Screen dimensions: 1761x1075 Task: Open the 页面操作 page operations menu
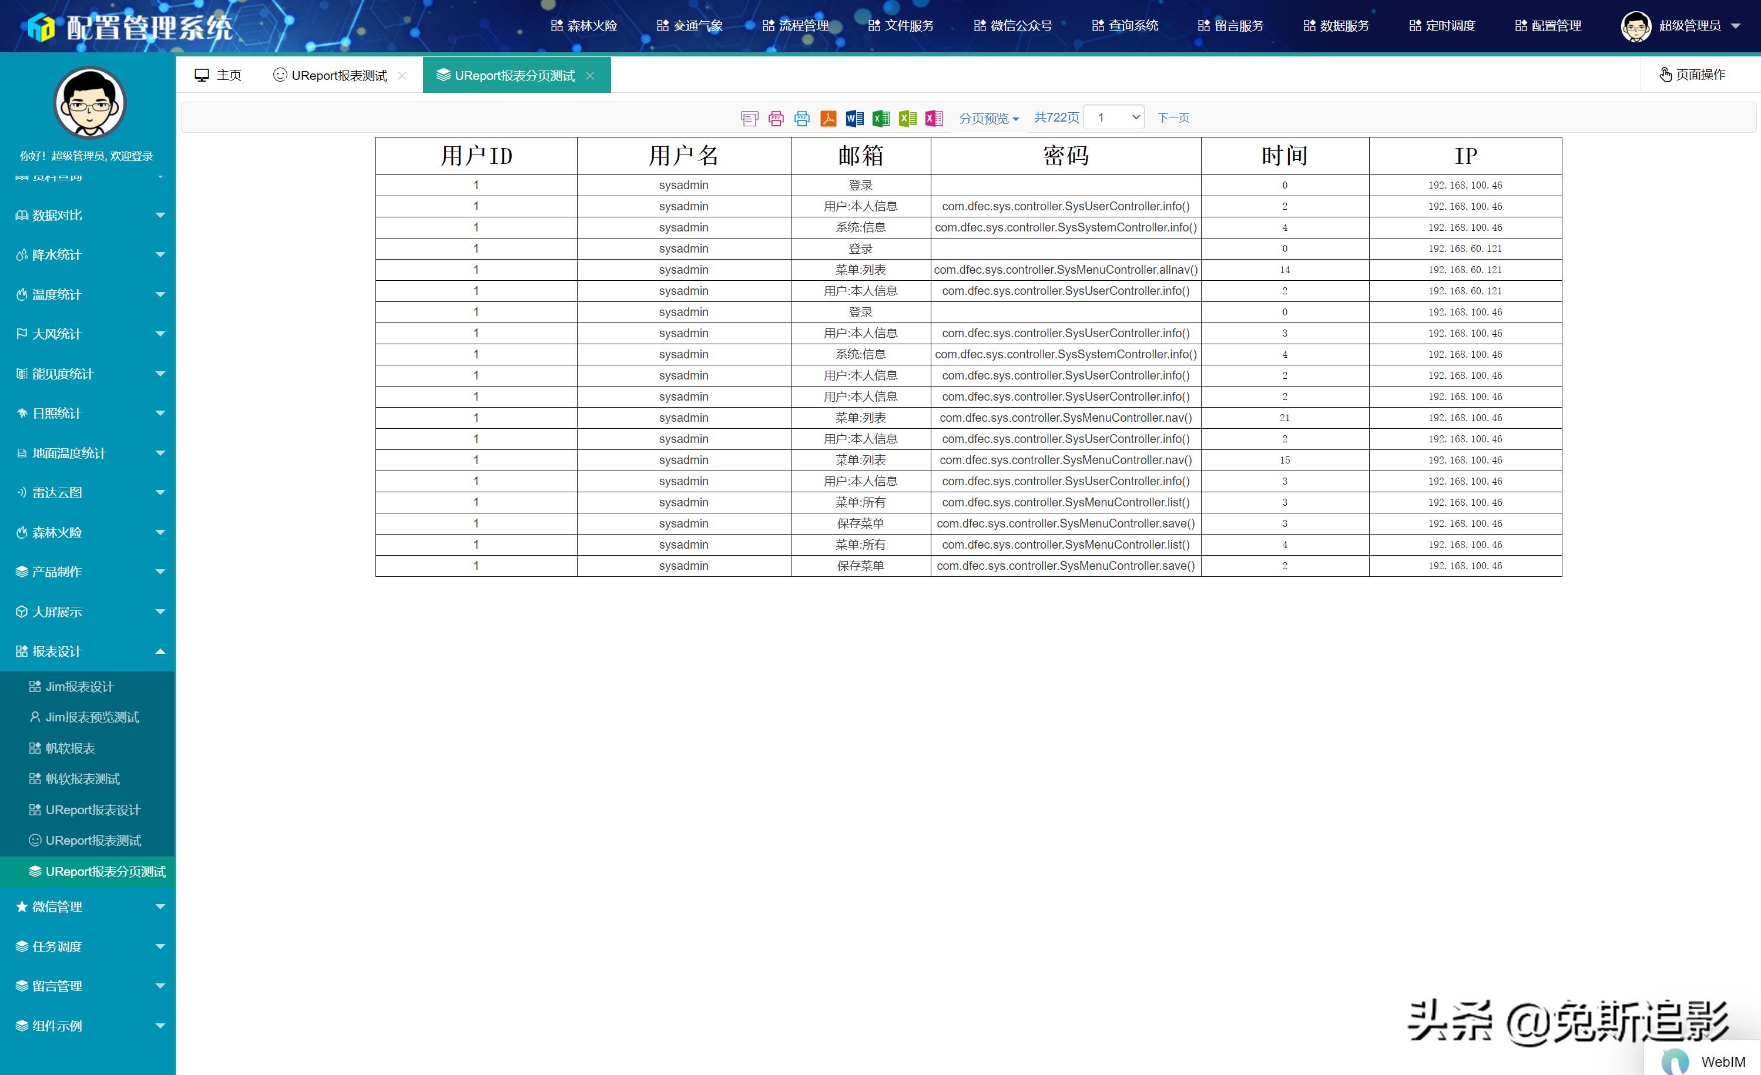point(1692,74)
